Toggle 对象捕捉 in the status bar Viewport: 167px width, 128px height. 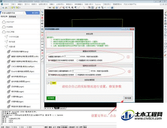[x=64, y=127]
